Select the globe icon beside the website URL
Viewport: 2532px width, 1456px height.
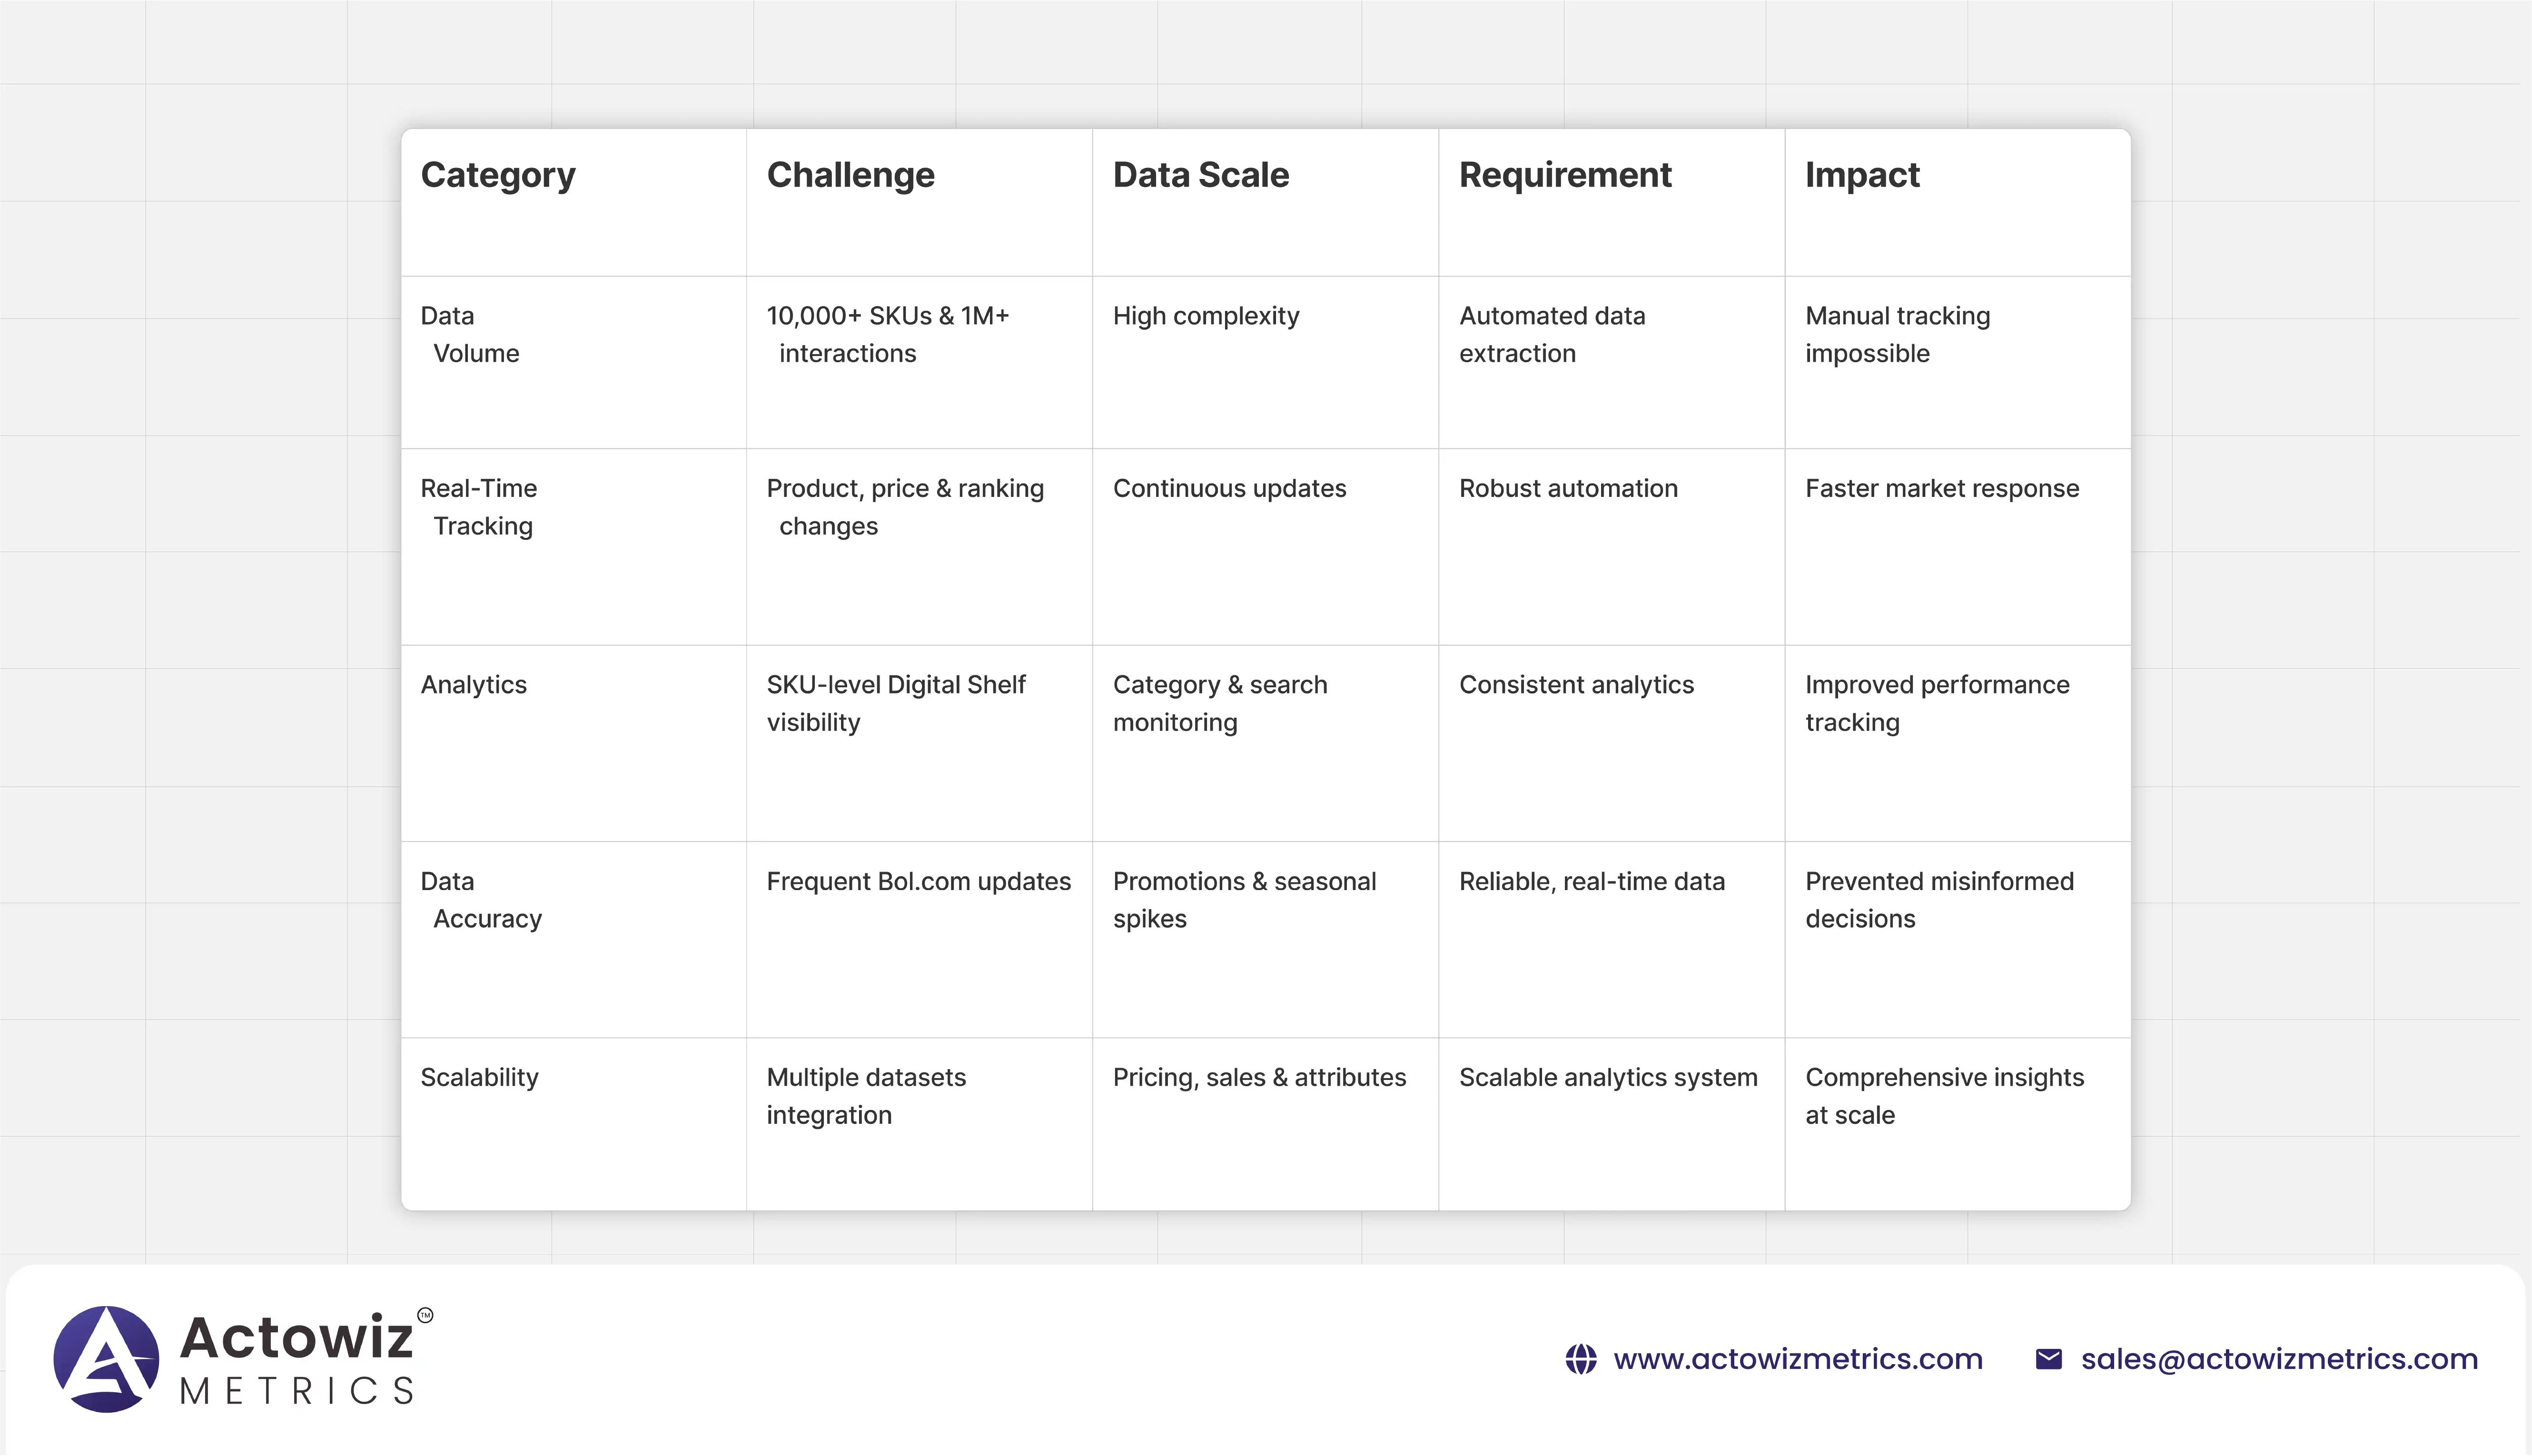coord(1582,1359)
